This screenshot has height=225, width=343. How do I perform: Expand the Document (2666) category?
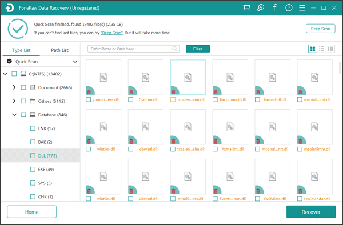point(14,87)
